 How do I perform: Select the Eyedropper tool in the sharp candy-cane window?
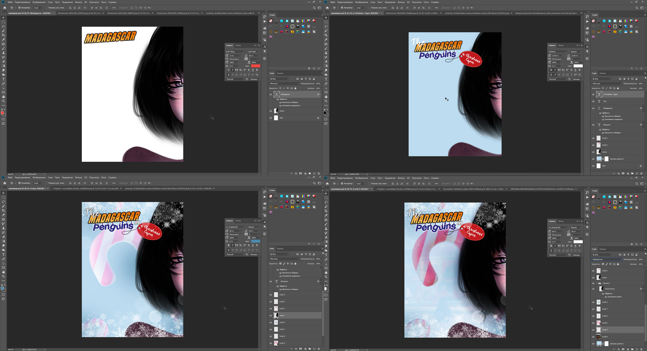point(4,215)
